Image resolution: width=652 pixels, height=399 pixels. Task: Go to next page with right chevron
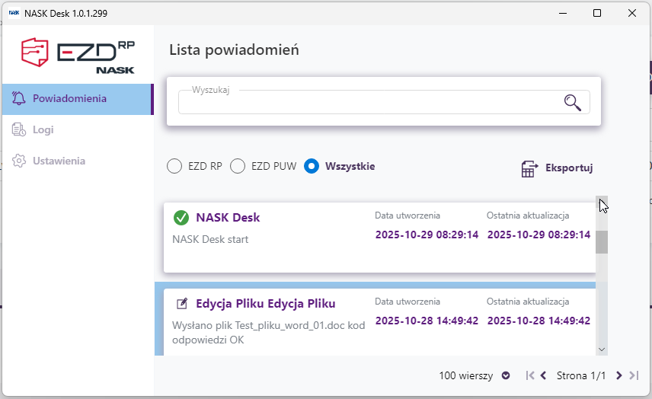pos(619,375)
